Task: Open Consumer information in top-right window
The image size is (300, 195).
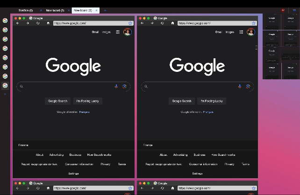Action: click(203, 164)
